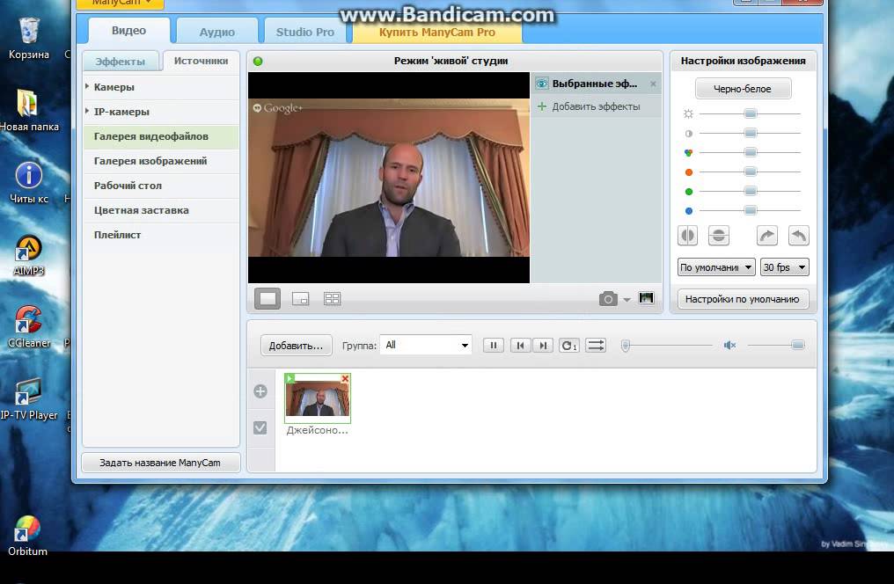Expand the Камеры tree item
The image size is (894, 584).
87,86
